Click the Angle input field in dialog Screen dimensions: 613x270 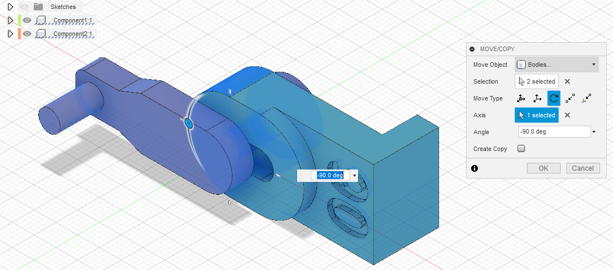click(x=554, y=132)
